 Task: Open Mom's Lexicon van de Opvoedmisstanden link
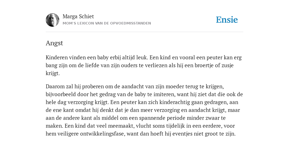point(107,23)
